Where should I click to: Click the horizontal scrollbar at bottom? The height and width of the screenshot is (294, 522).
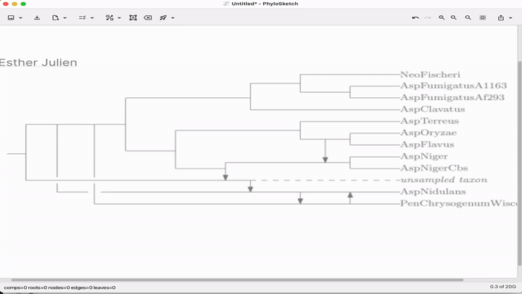(237, 280)
